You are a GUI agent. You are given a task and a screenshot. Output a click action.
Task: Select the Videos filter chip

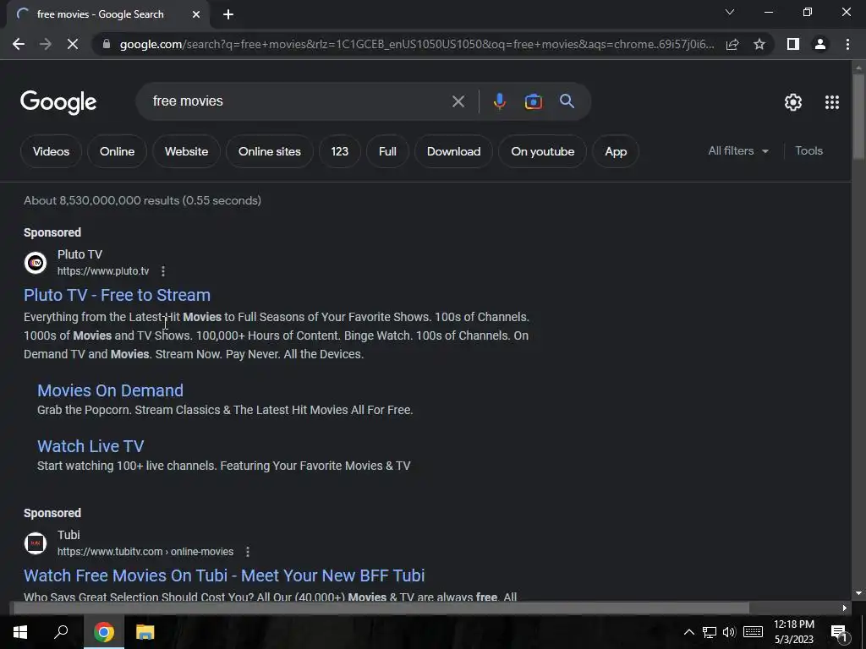51,151
